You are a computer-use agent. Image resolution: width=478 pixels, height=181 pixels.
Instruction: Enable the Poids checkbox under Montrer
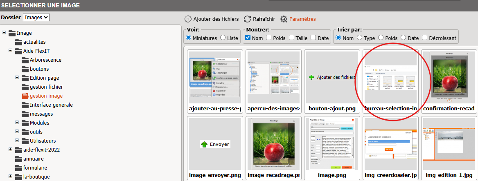click(x=269, y=38)
